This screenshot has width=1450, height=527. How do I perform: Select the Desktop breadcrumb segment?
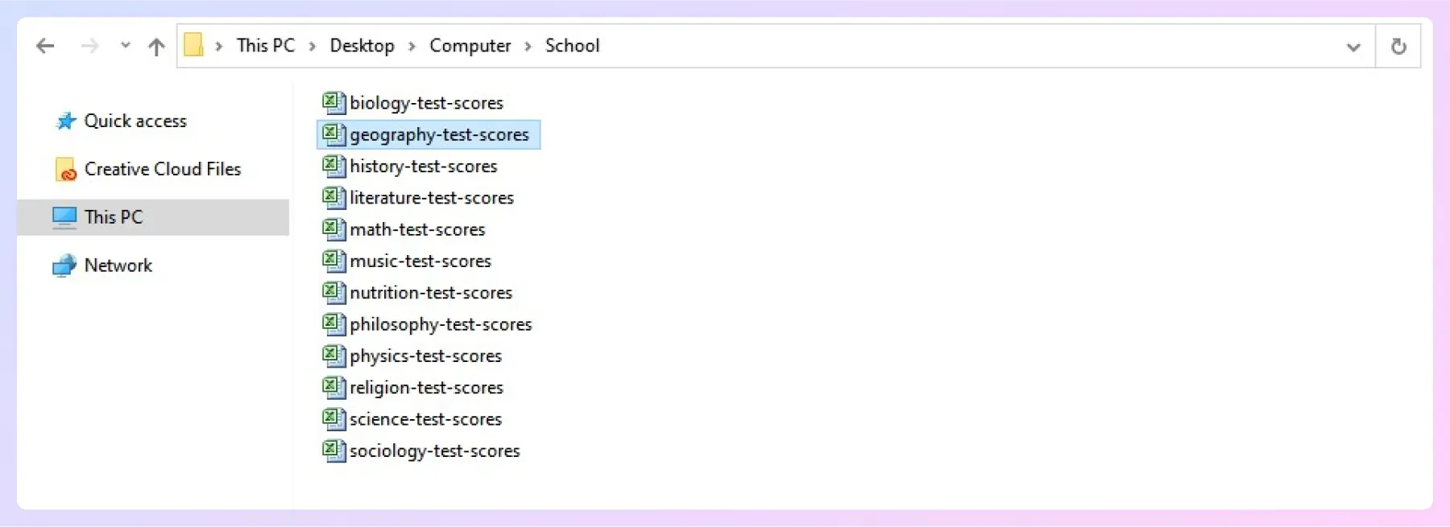coord(362,46)
